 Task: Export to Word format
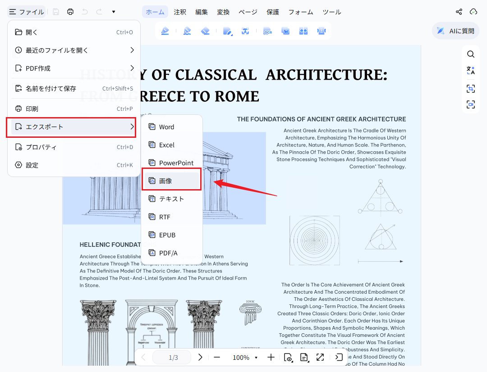tap(172, 127)
